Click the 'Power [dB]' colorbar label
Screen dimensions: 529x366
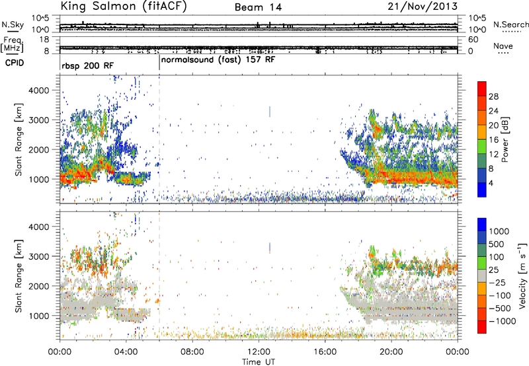pyautogui.click(x=505, y=139)
